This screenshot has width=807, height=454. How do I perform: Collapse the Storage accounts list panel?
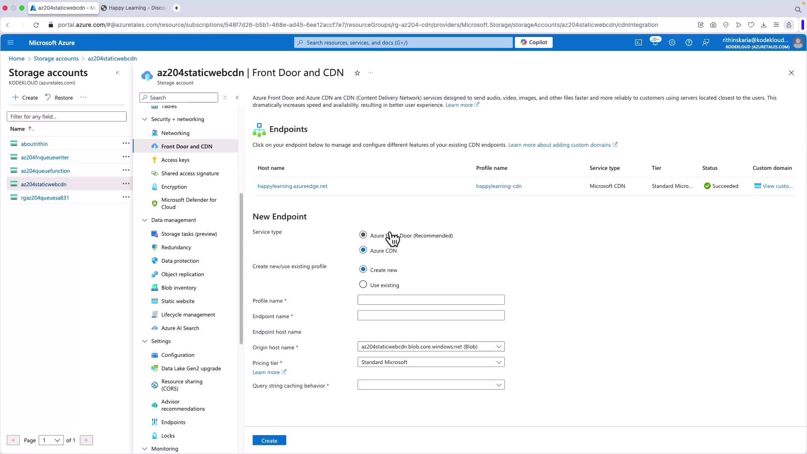pos(118,73)
